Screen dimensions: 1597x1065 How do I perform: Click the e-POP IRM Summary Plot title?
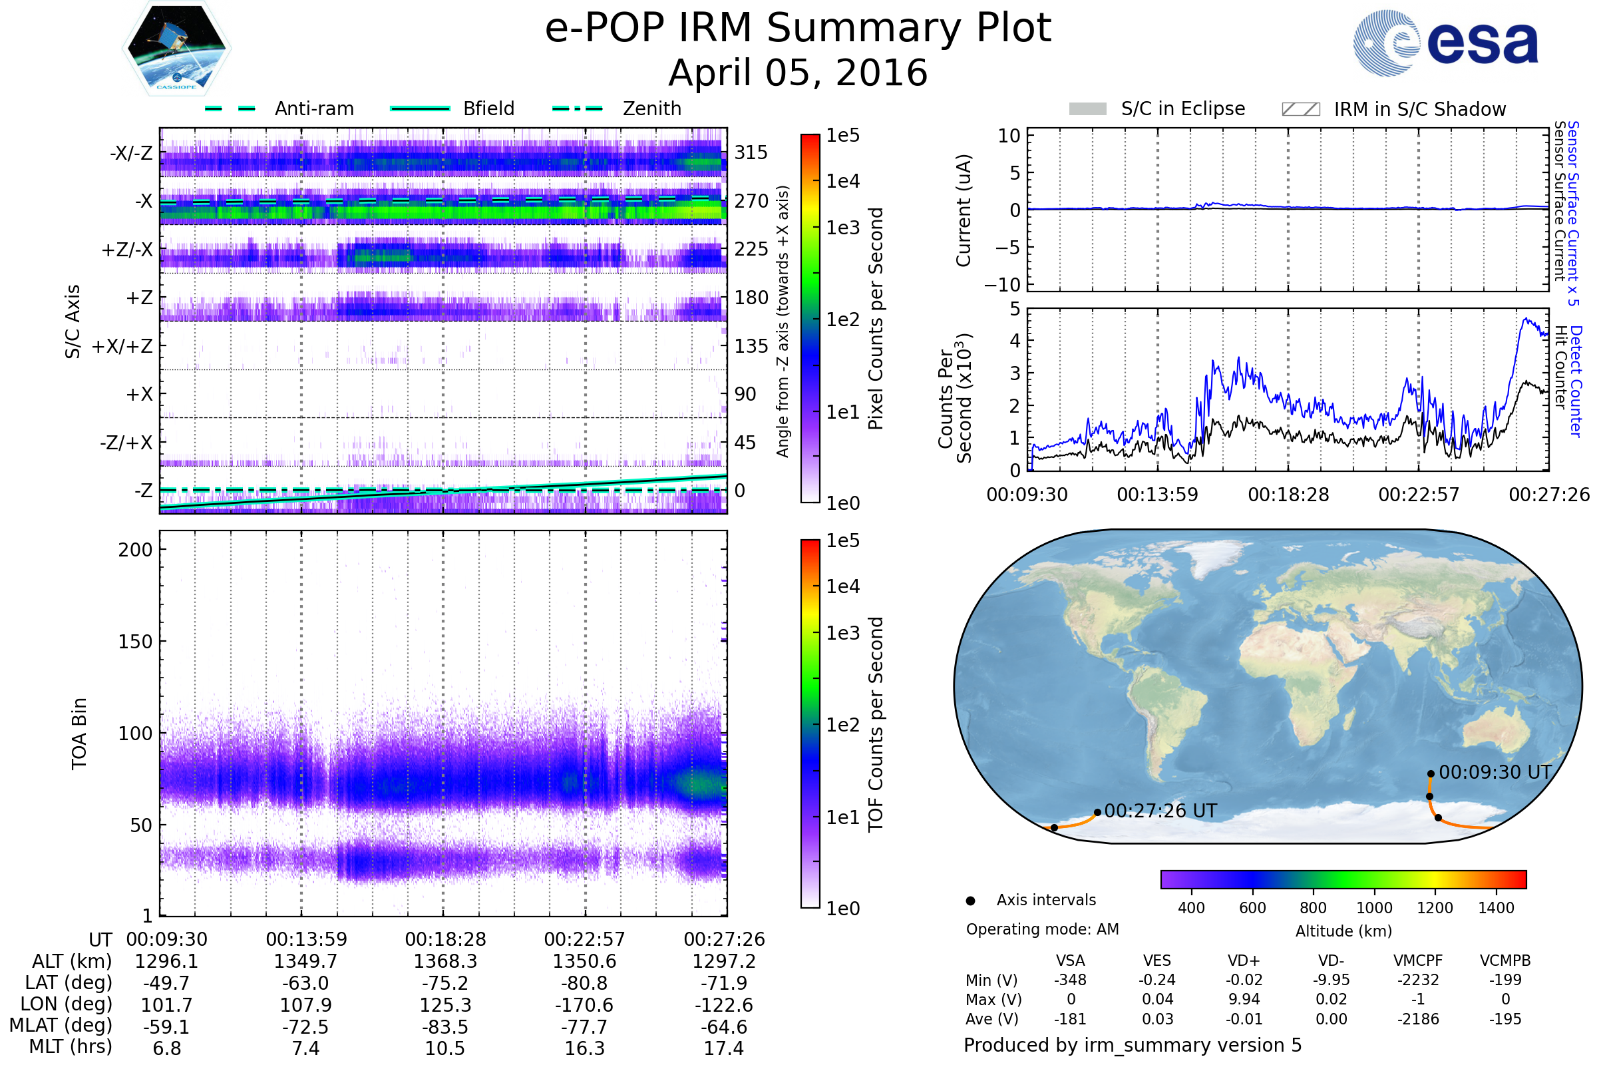[798, 29]
